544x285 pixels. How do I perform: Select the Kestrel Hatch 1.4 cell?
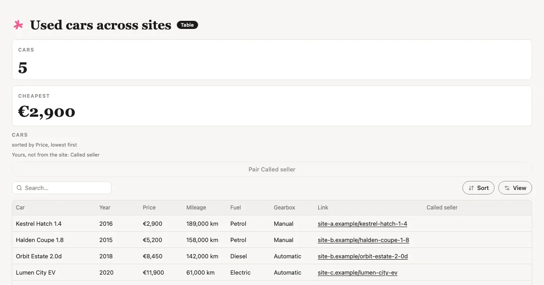coord(39,223)
